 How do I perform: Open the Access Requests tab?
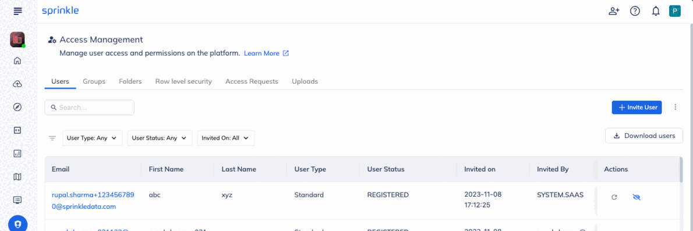(252, 81)
